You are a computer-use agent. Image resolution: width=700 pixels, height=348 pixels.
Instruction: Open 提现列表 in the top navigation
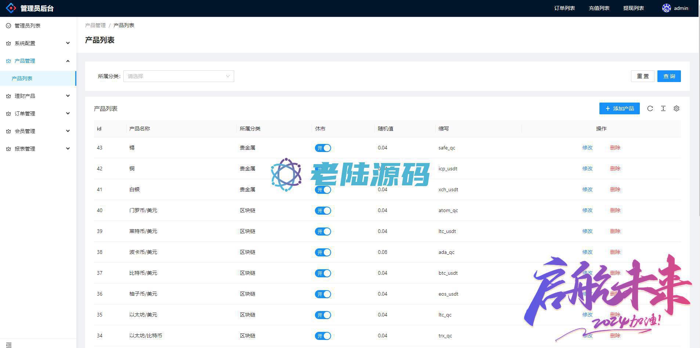pos(634,8)
